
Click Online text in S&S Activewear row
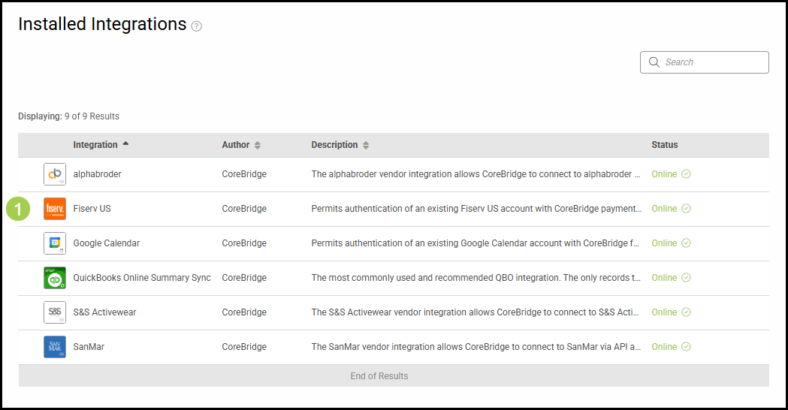[x=664, y=312]
